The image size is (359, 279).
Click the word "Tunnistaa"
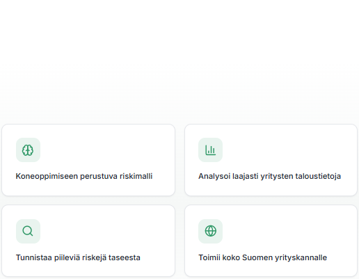point(34,257)
